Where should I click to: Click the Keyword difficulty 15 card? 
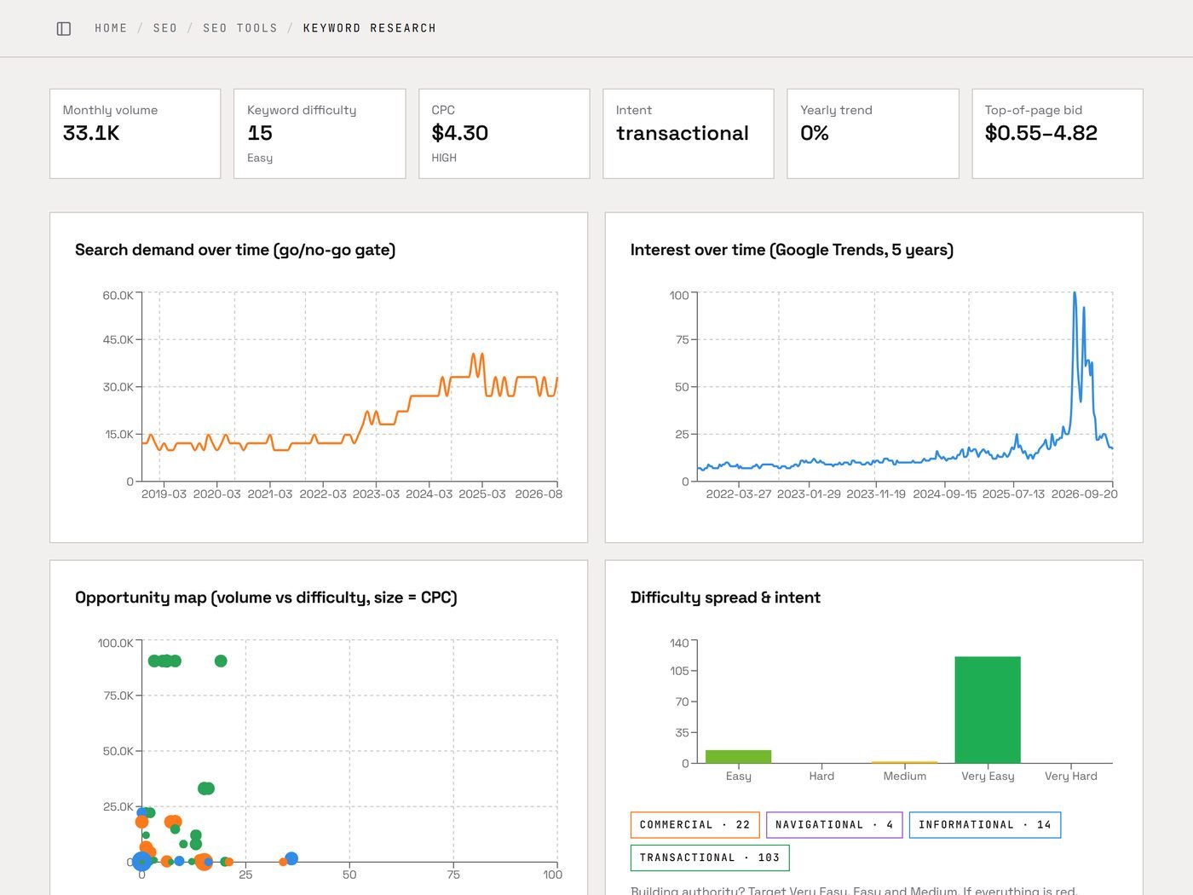(x=320, y=134)
